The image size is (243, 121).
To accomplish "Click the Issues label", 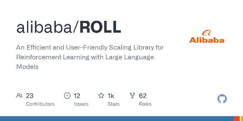I will click(81, 104).
